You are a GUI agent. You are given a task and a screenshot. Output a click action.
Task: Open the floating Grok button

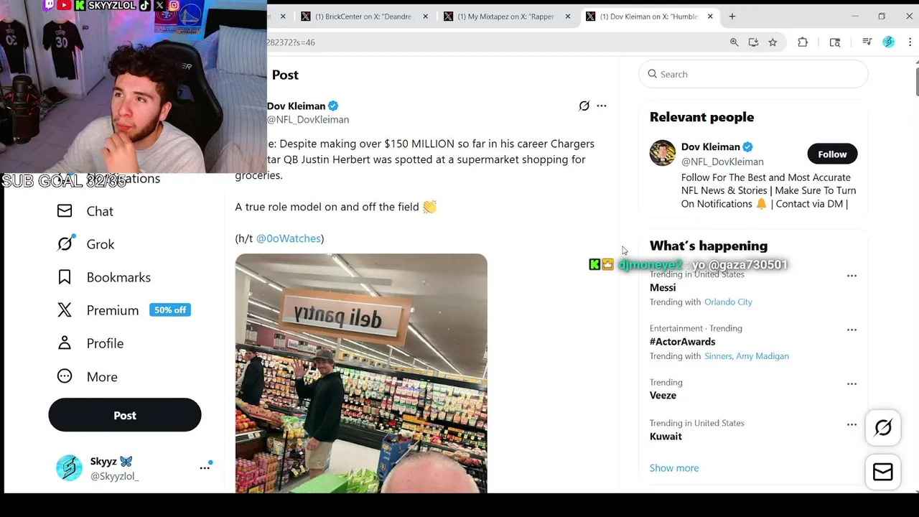pos(882,428)
